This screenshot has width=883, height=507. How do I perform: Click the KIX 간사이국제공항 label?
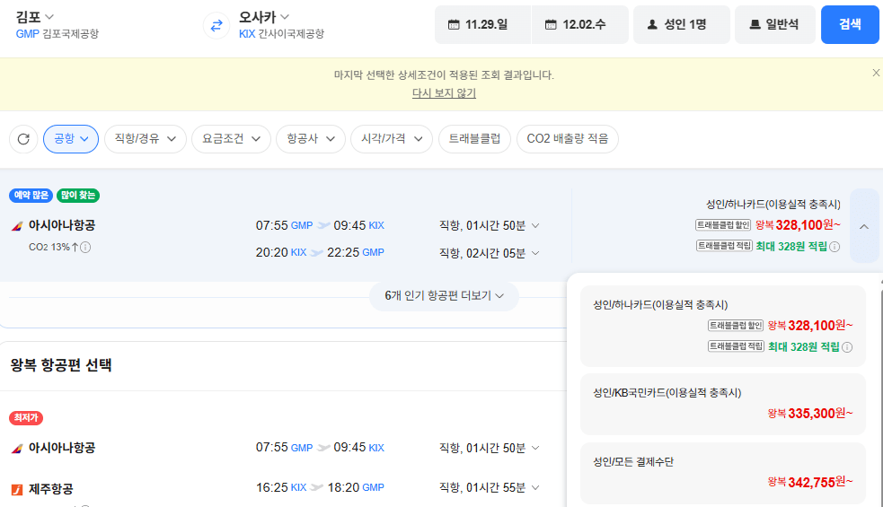coord(281,34)
